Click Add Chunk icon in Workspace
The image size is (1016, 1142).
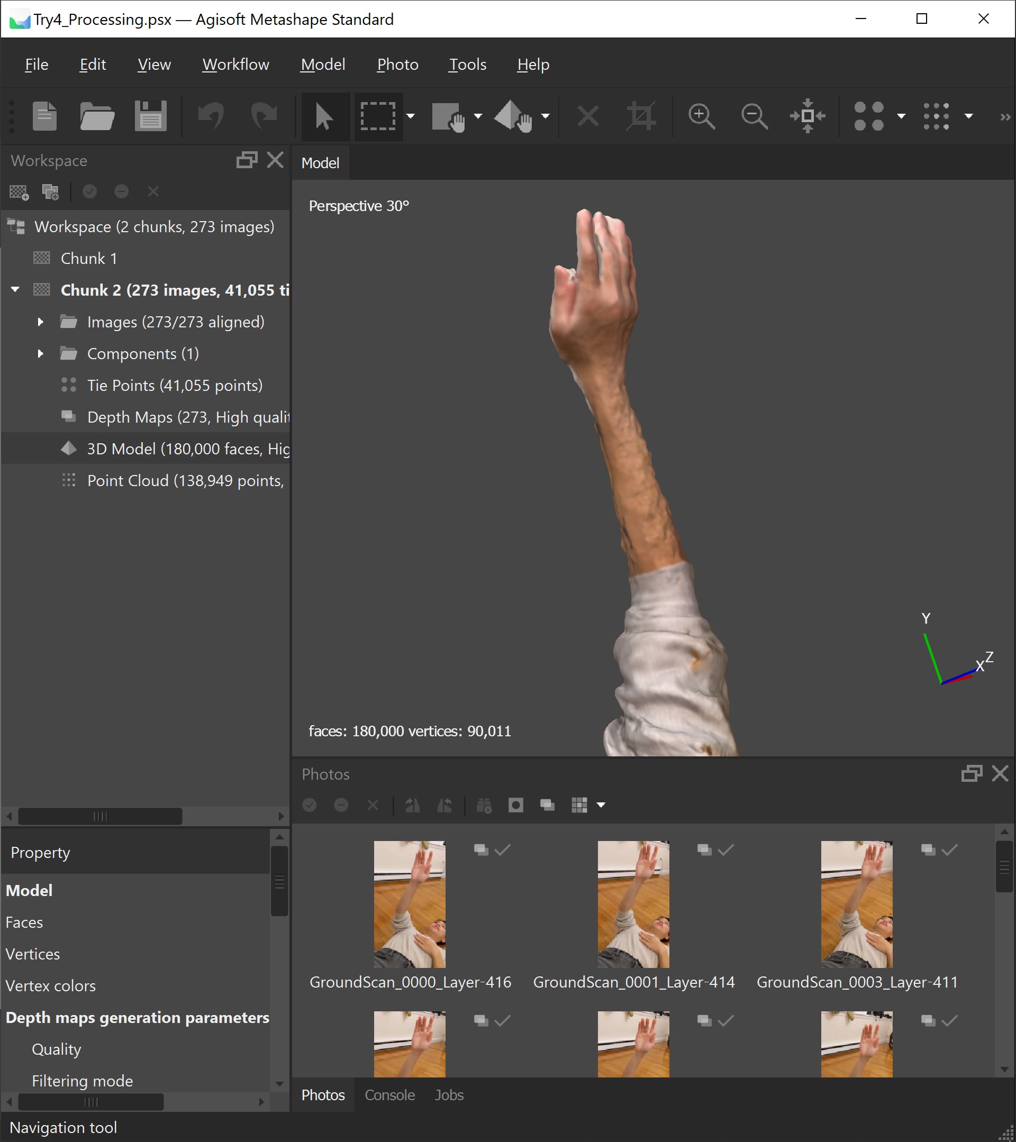pyautogui.click(x=20, y=192)
